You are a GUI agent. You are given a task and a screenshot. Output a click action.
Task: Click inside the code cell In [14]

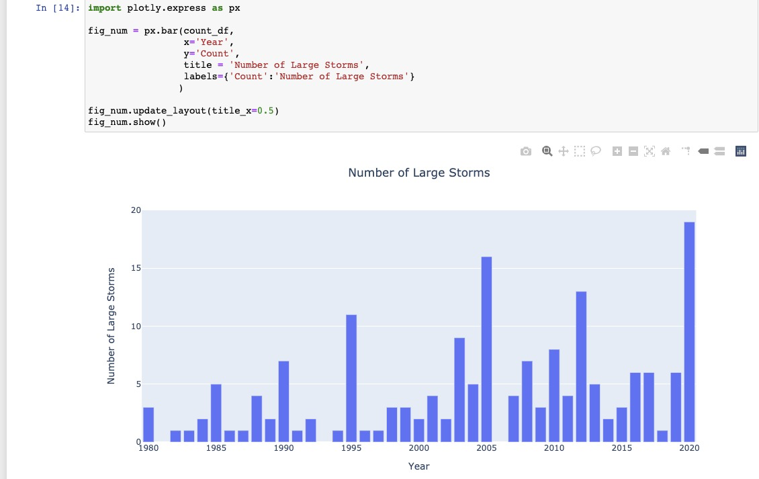421,65
